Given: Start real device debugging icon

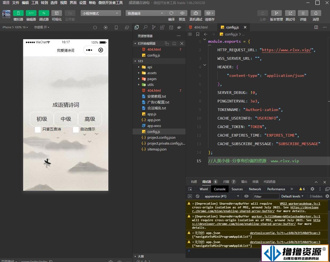Looking at the screenshot, I should click(x=196, y=13).
